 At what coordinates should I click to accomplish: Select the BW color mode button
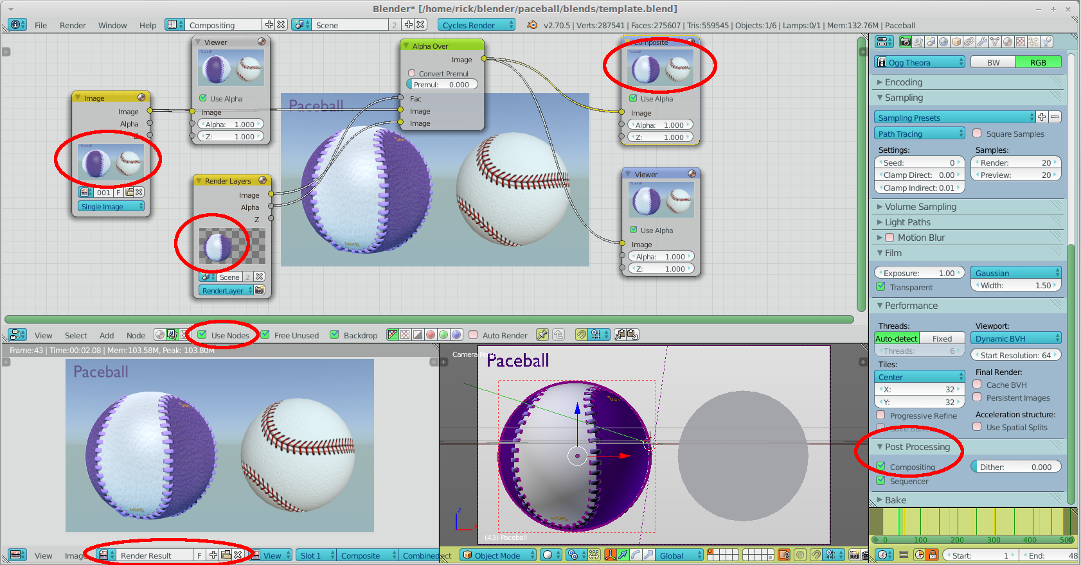[993, 62]
